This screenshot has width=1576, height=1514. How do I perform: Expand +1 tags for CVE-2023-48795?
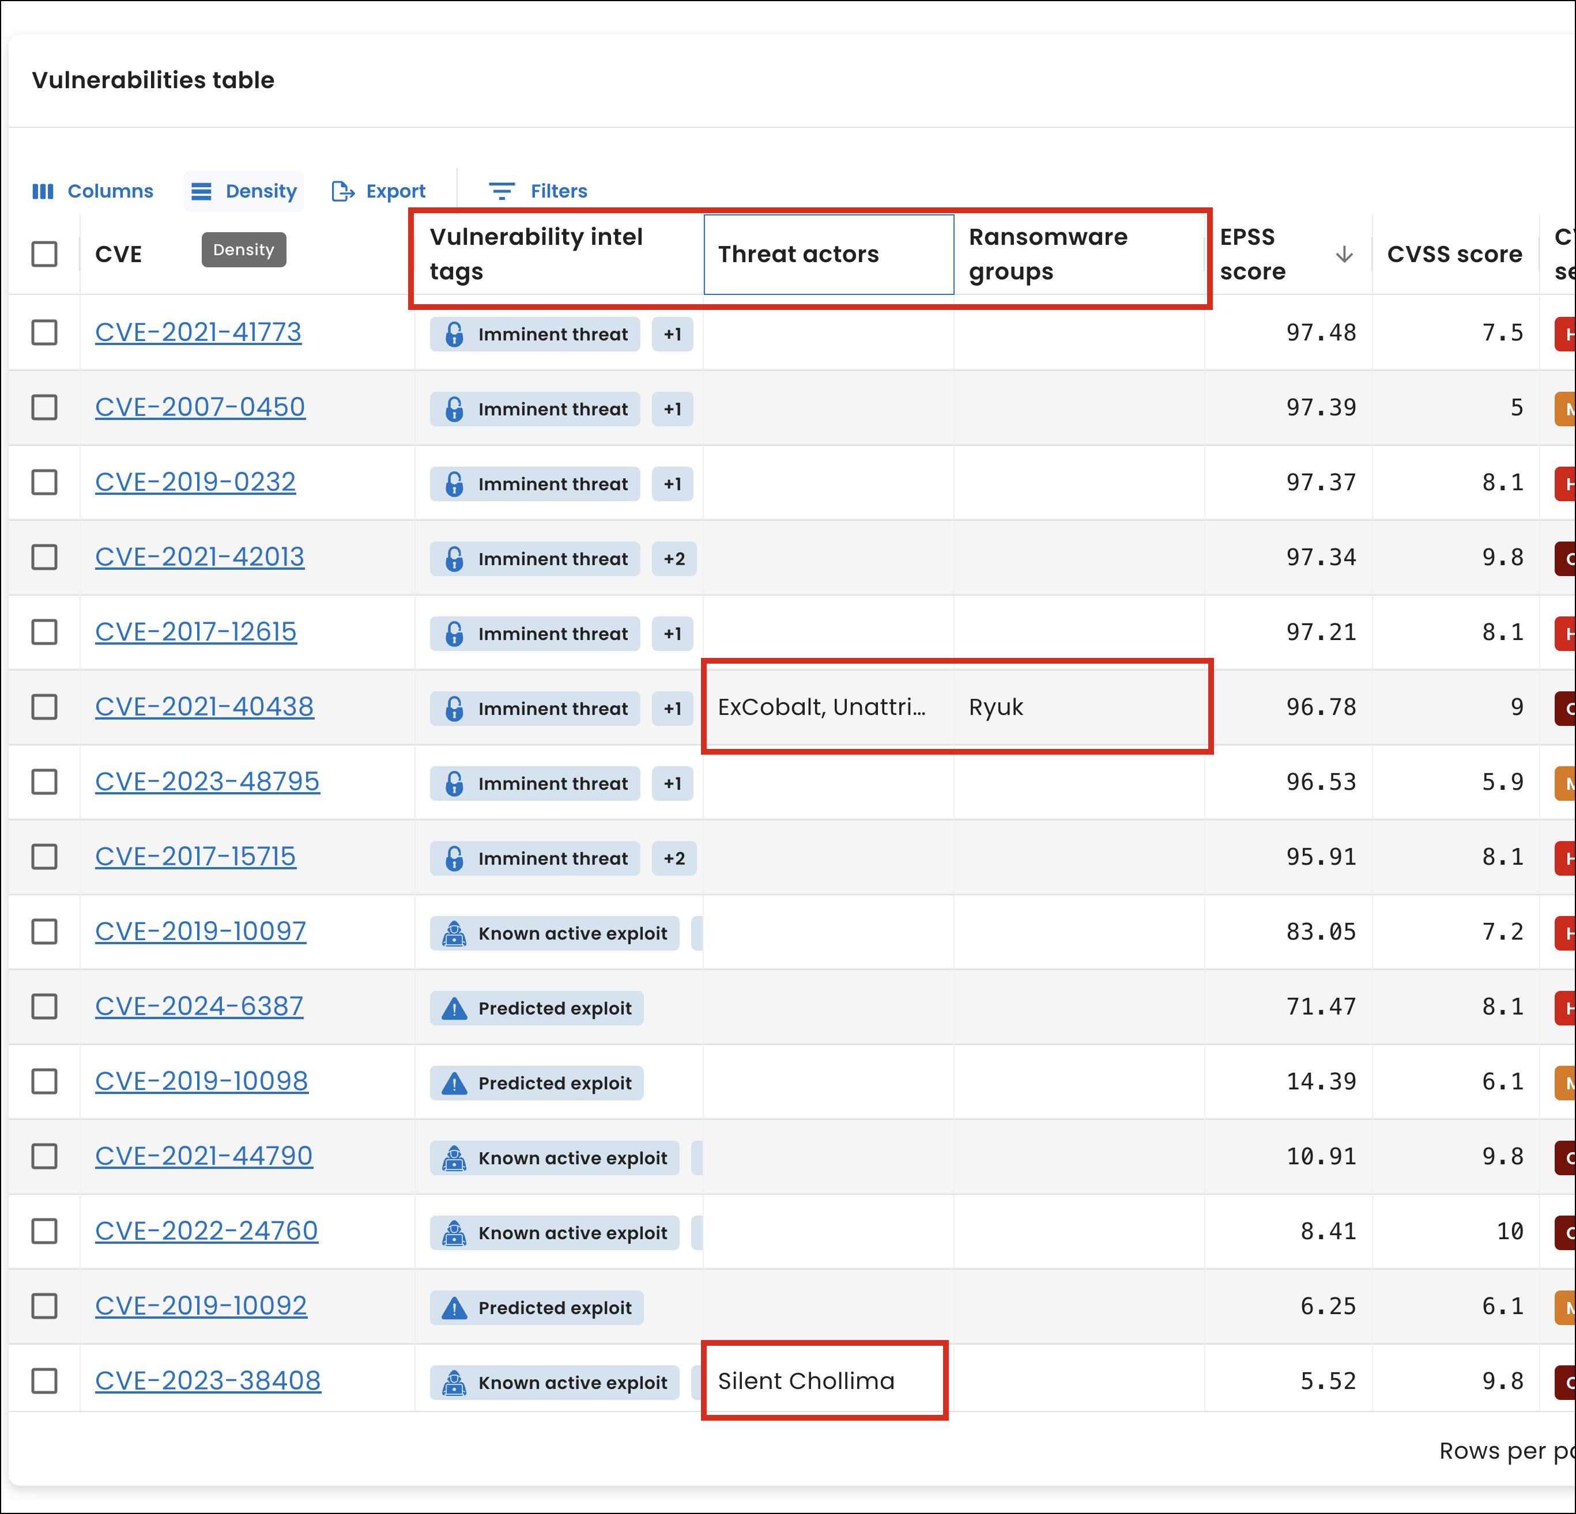click(x=672, y=784)
